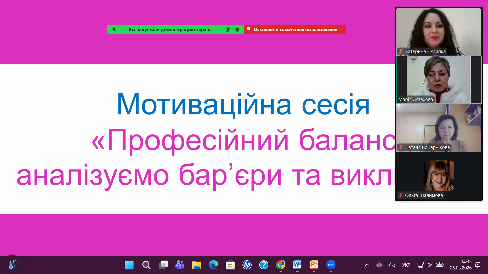488x274 pixels.
Task: Select Марія Астахова video thumbnail
Action: click(x=438, y=80)
